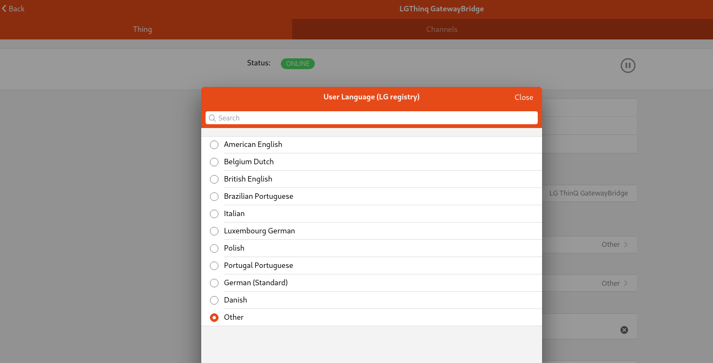Image resolution: width=713 pixels, height=363 pixels.
Task: Click the 'User Language (LG registry)' popup title
Action: tap(372, 97)
